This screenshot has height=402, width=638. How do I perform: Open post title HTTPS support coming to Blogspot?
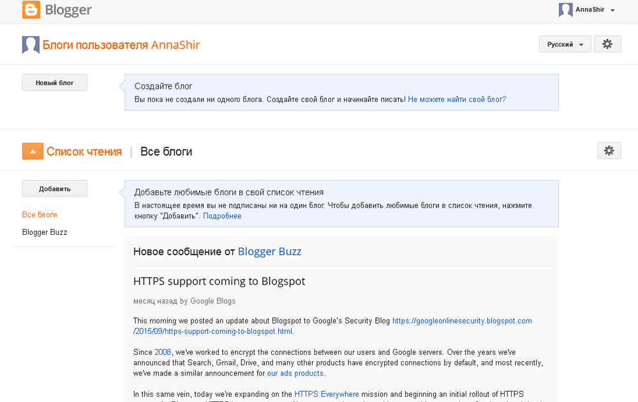219,281
